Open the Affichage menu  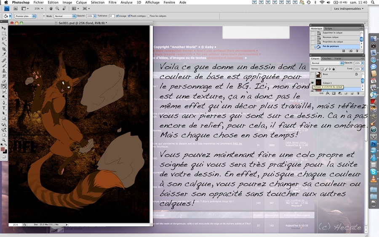(x=152, y=3)
